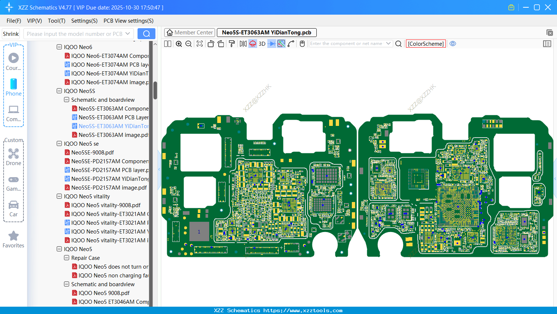Image resolution: width=557 pixels, height=314 pixels.
Task: Click the zoom out magnifier icon
Action: [x=189, y=44]
